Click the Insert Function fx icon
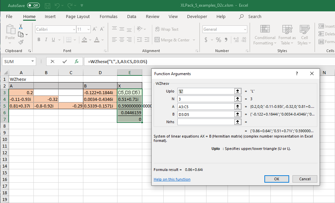The image size is (335, 203). coord(77,62)
